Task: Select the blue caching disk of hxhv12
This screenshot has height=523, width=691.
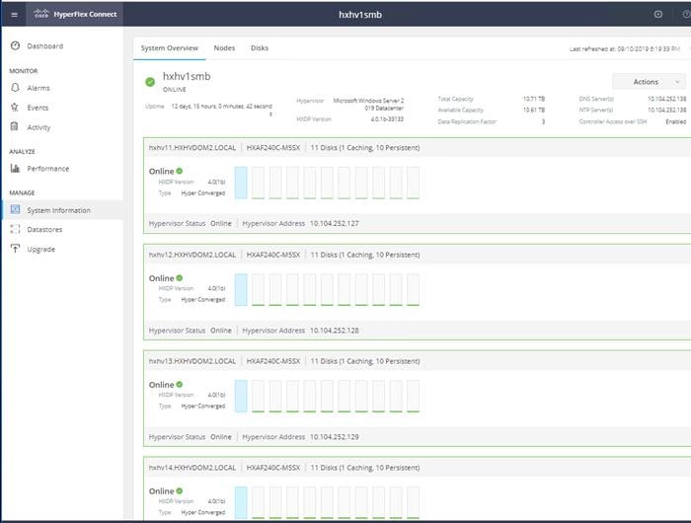Action: click(x=241, y=289)
